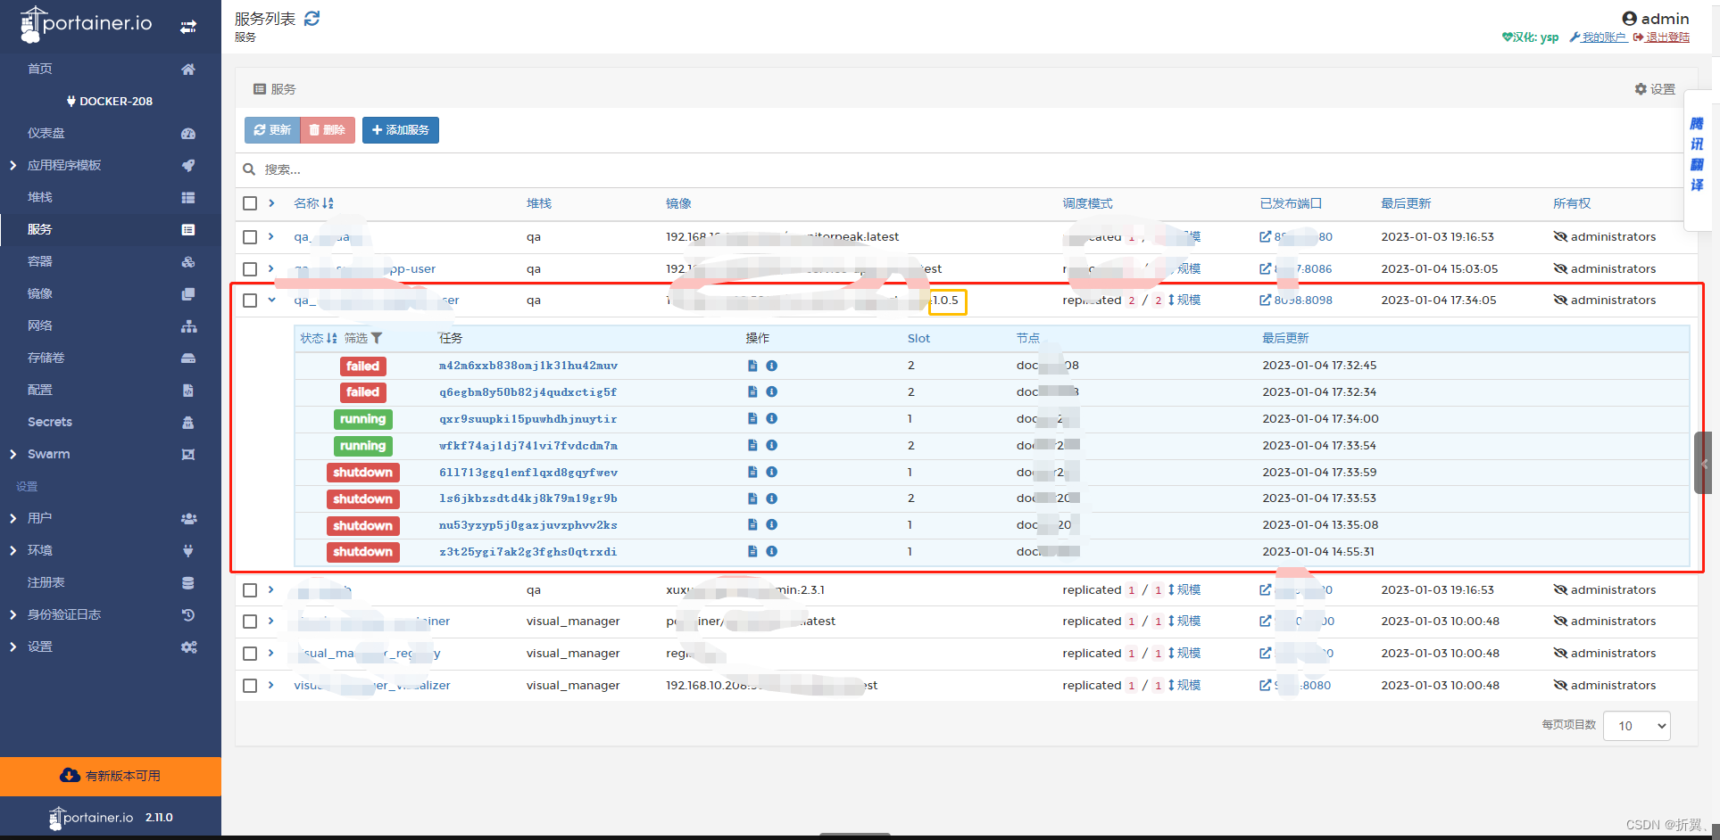Click the 设置 gear icon in the services panel

pyautogui.click(x=1641, y=89)
